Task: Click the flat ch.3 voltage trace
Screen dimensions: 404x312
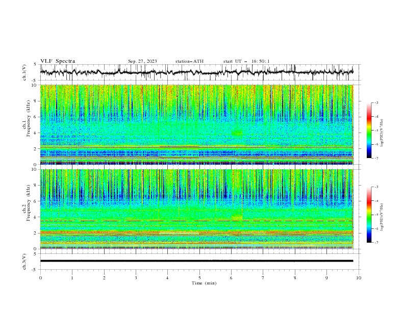Action: tap(196, 261)
